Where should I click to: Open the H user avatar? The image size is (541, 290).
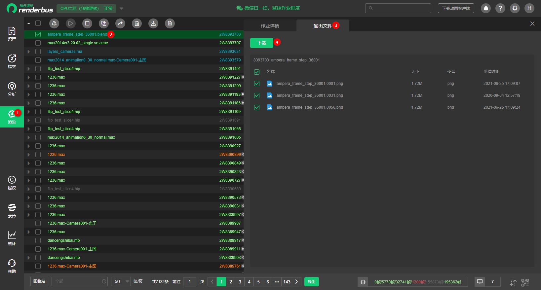click(x=529, y=8)
